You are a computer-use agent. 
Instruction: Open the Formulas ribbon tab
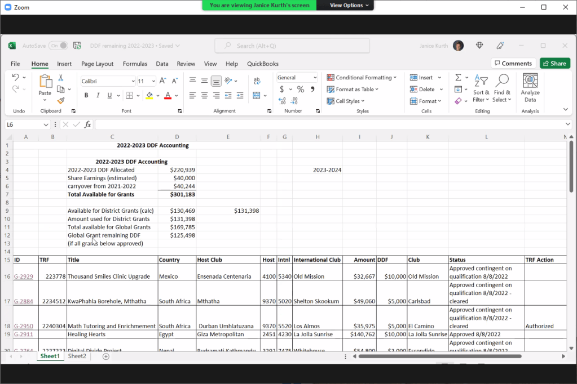[135, 64]
